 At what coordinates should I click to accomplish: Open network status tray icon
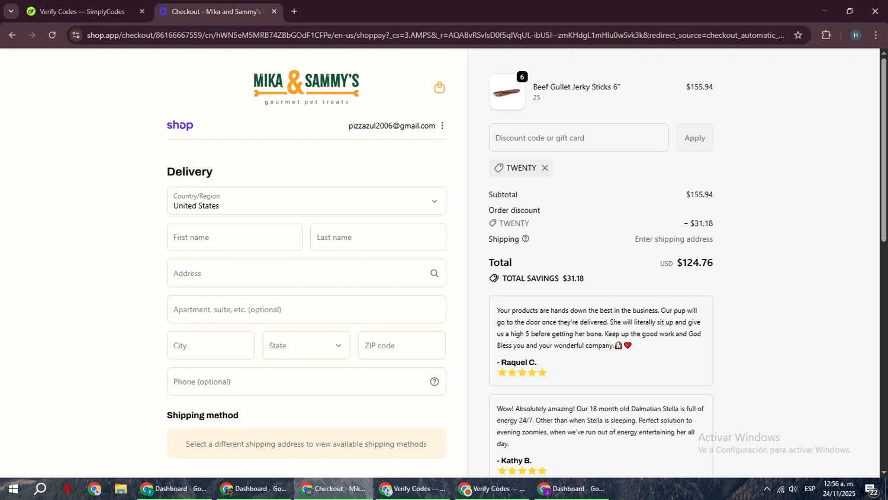[x=781, y=489]
